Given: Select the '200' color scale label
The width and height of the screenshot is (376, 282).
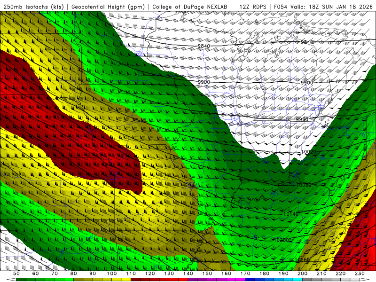Looking at the screenshot, I should [302, 274].
